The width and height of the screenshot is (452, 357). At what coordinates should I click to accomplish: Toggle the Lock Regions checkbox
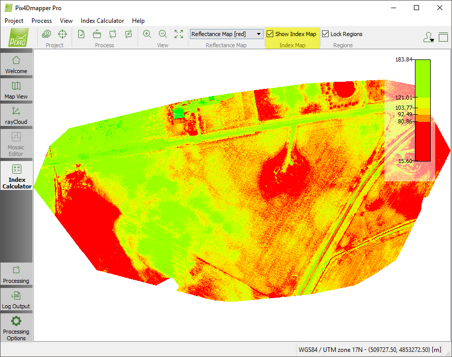326,34
